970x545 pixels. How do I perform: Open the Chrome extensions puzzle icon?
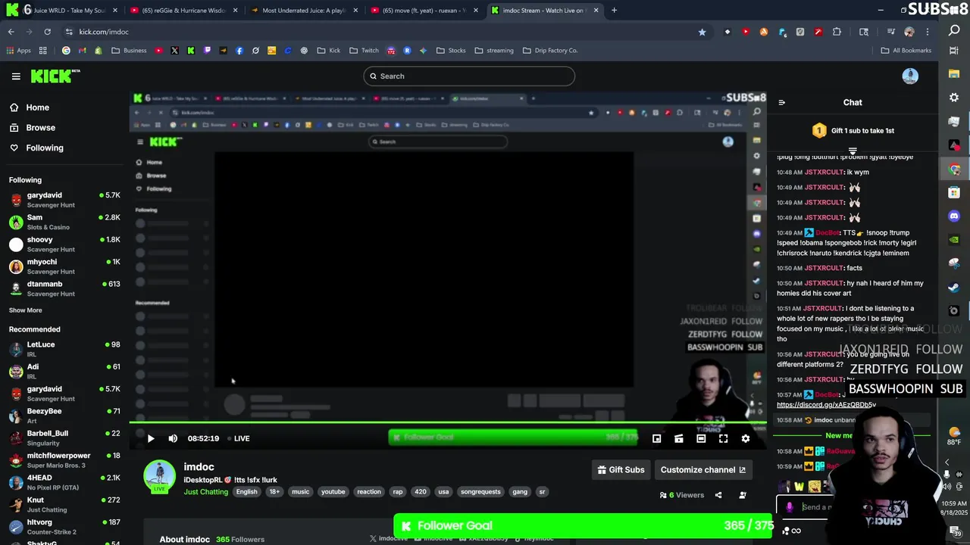pos(837,32)
